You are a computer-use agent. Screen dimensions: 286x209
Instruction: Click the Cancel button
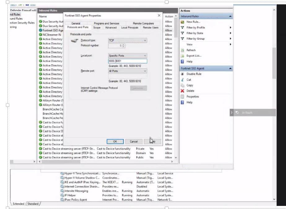(134, 142)
